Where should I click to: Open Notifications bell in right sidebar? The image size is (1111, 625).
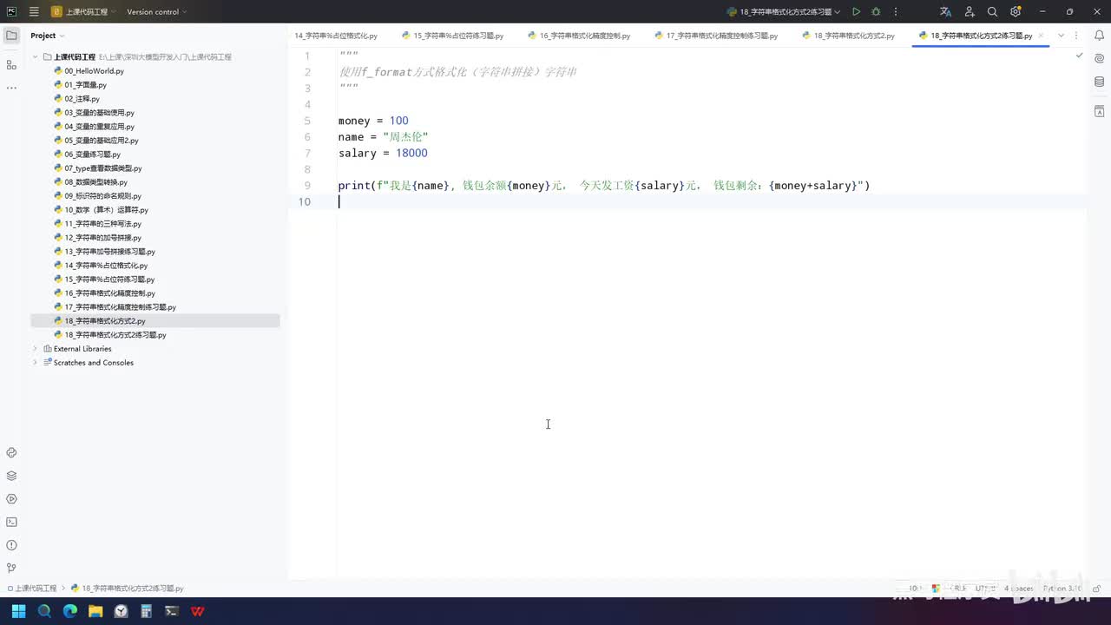(x=1099, y=36)
